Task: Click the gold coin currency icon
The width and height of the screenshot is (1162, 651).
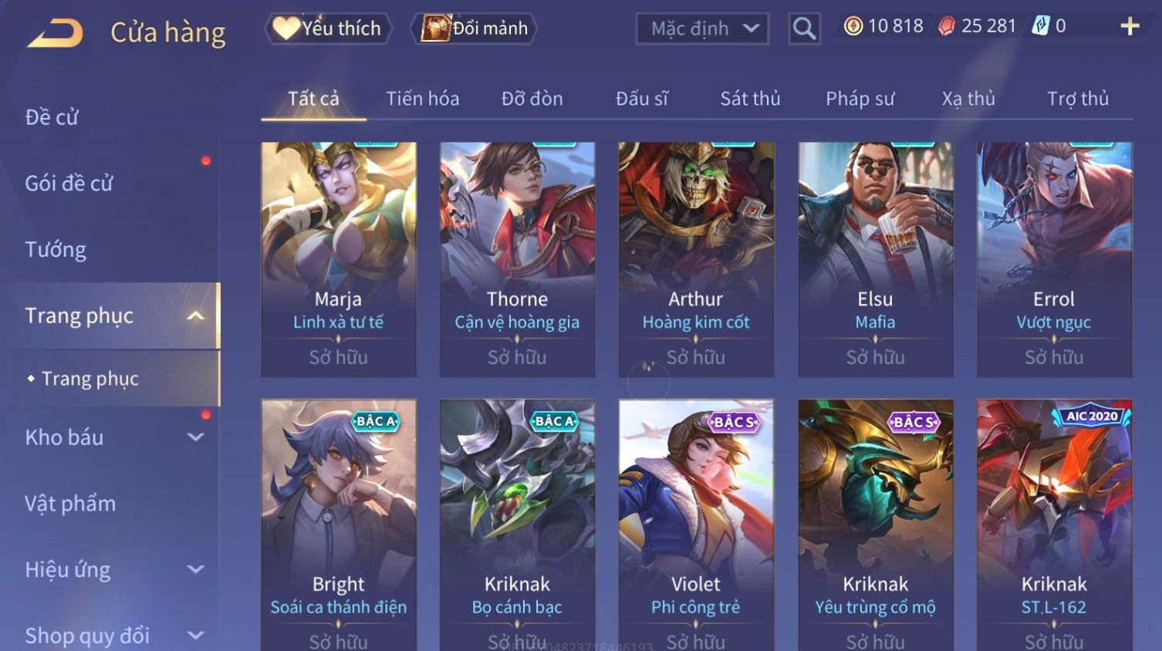Action: (853, 26)
